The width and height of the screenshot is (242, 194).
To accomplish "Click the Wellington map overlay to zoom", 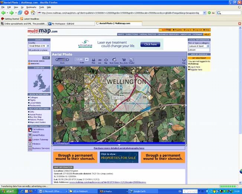I will pos(117,93).
